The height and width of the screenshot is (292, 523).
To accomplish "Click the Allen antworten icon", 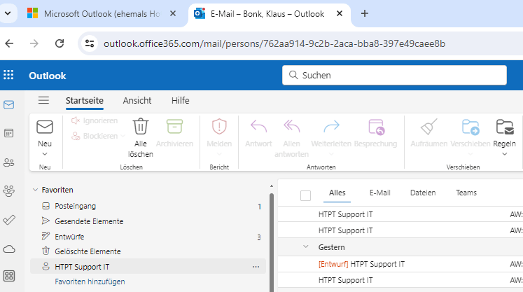I will (291, 127).
